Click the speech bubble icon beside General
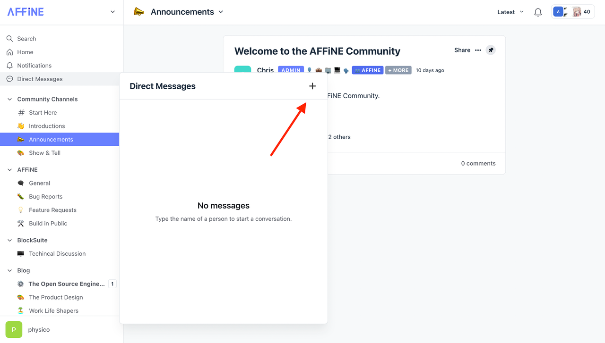This screenshot has width=605, height=343. (x=21, y=183)
